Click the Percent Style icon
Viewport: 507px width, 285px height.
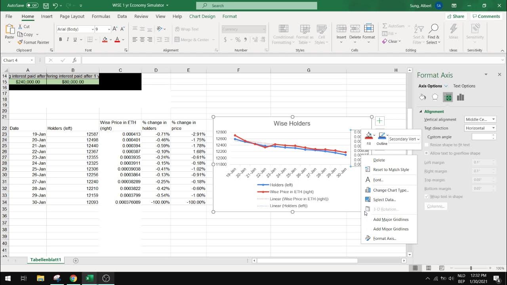(238, 40)
